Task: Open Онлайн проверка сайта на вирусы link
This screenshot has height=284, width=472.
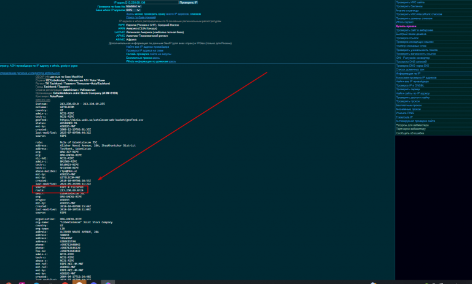Action: tap(149, 54)
